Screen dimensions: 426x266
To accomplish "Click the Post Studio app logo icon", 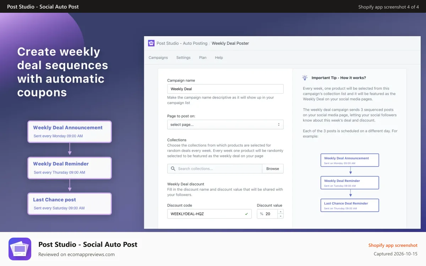I will pyautogui.click(x=151, y=43).
